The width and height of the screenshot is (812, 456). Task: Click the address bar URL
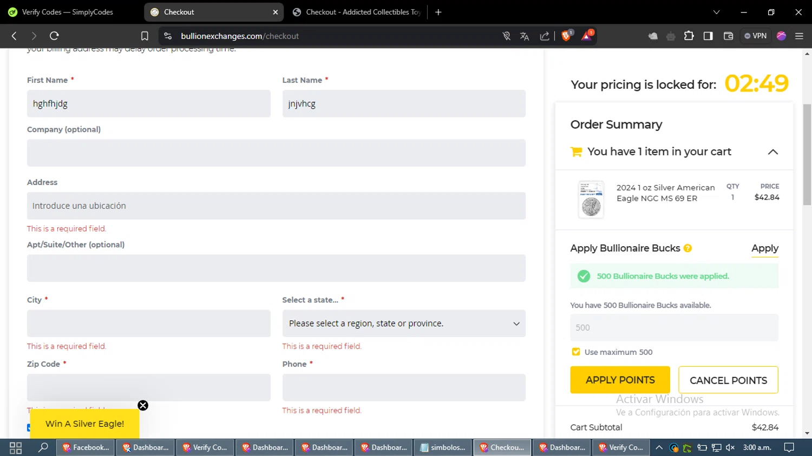[240, 36]
